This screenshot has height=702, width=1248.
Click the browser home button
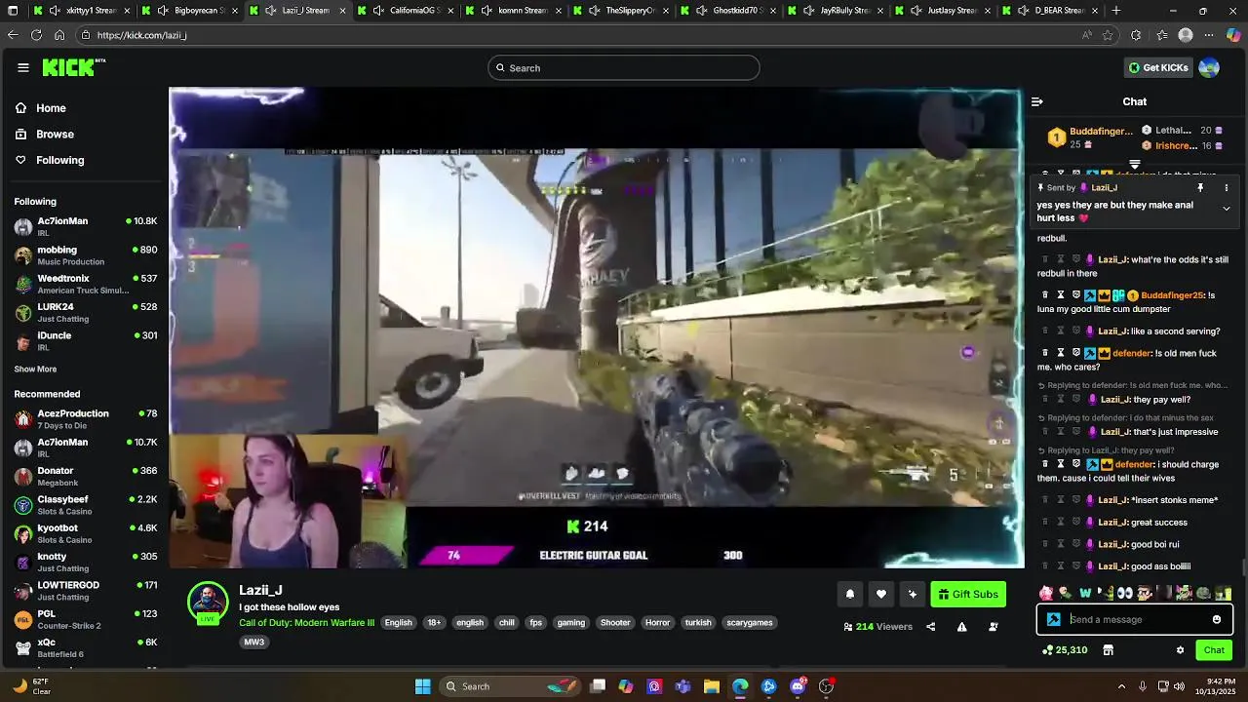point(59,35)
